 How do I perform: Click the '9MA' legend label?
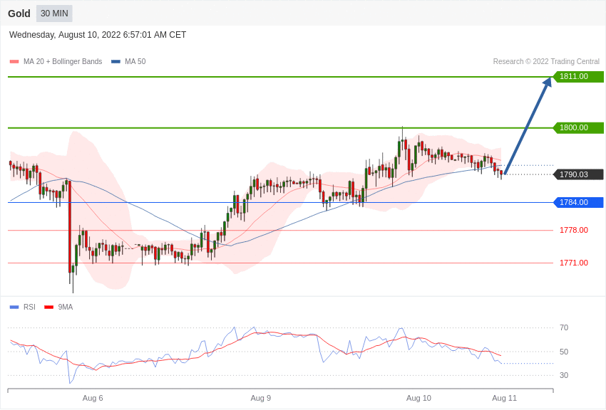coord(66,307)
